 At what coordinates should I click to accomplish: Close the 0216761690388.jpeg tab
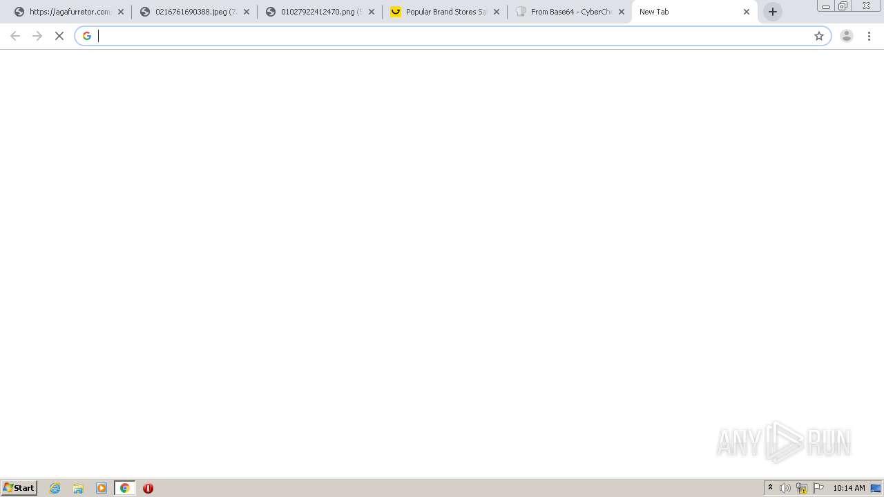point(247,12)
